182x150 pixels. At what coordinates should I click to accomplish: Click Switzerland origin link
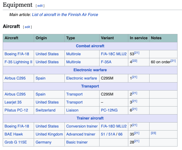point(45,110)
